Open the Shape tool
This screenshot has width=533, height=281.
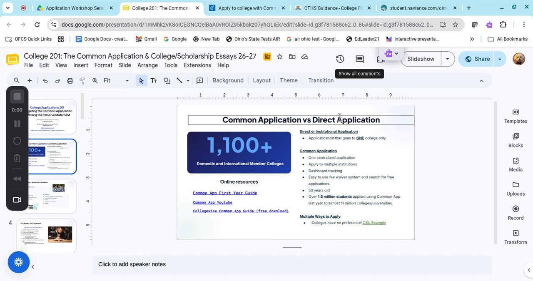point(167,80)
